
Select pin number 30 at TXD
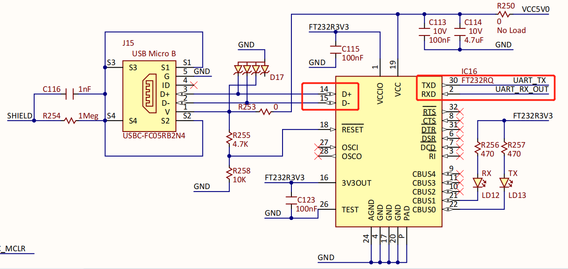(x=453, y=80)
